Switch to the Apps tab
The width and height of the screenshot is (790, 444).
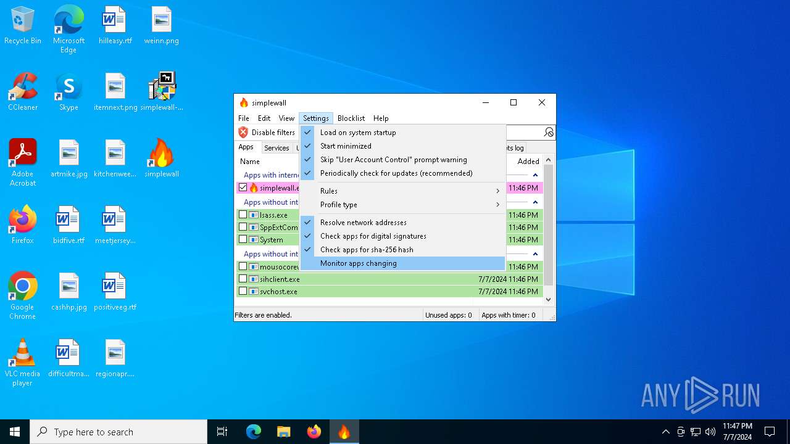coord(246,147)
